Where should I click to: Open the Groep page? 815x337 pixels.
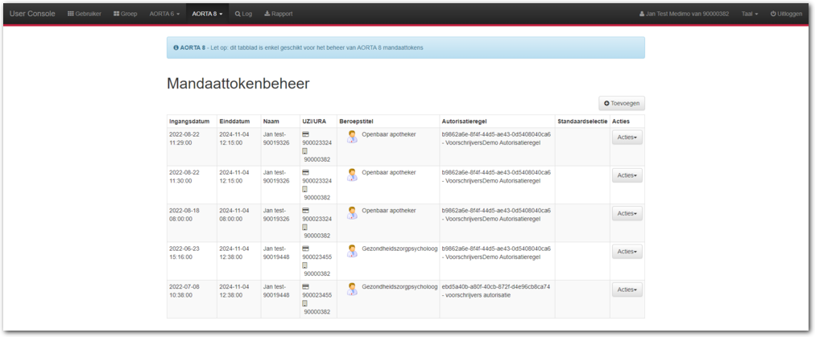click(x=126, y=14)
